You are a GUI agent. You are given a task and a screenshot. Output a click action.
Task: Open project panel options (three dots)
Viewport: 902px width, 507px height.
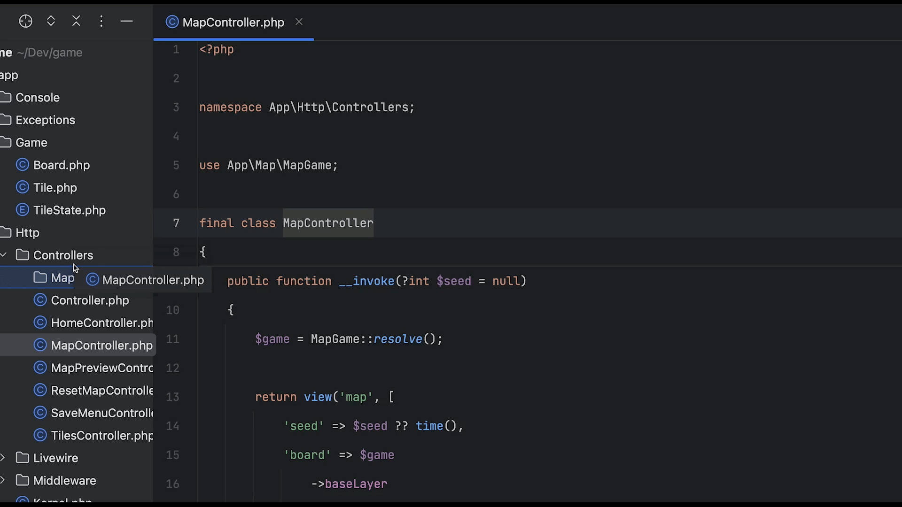pyautogui.click(x=101, y=21)
